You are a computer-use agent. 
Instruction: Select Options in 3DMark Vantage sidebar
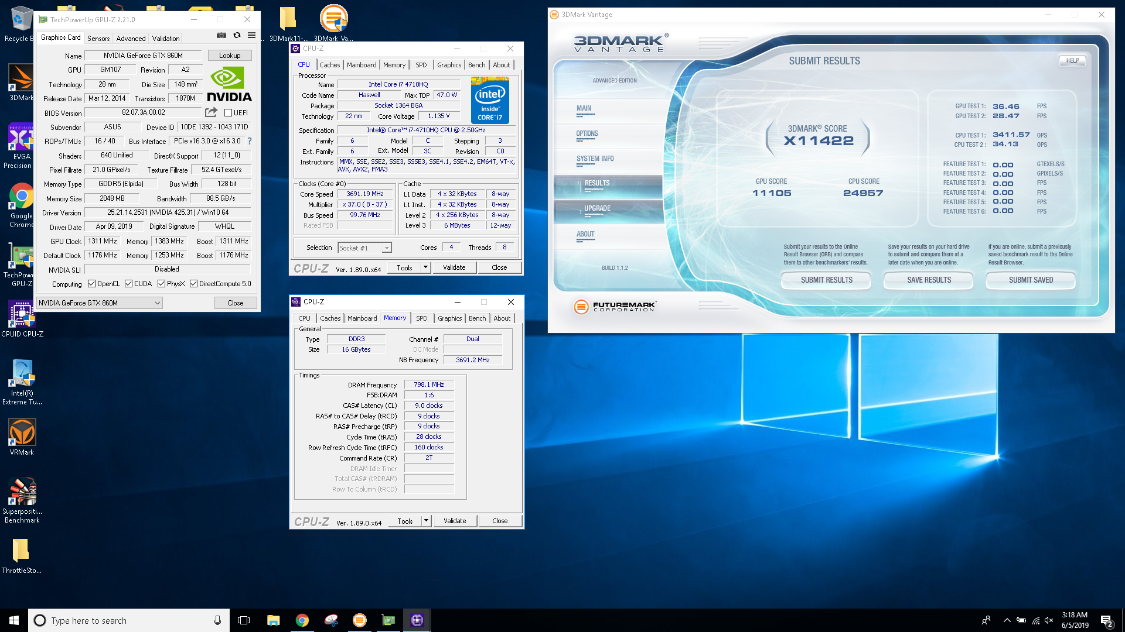pos(587,134)
